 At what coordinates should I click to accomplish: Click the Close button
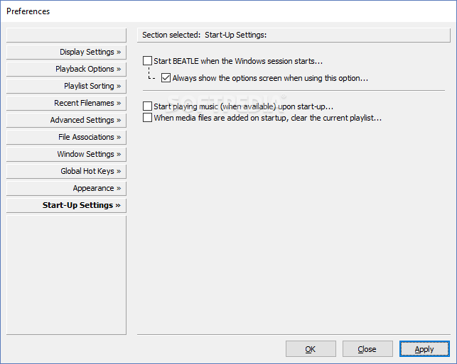pyautogui.click(x=367, y=349)
